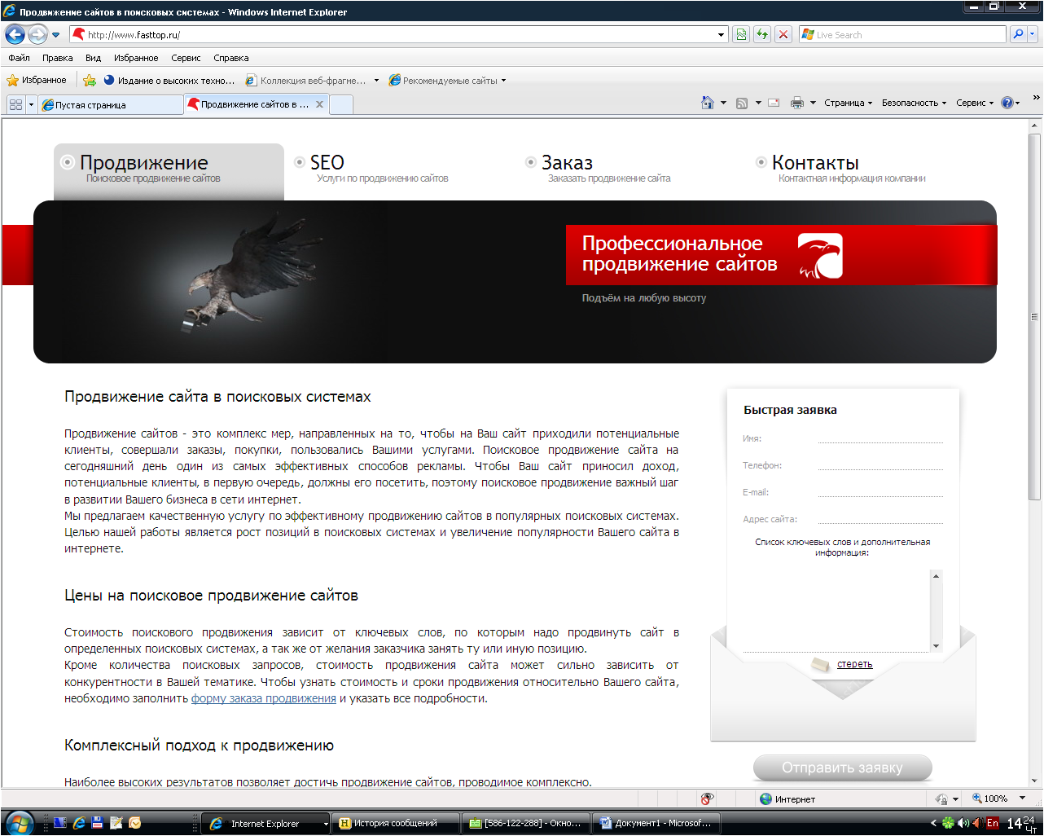Image resolution: width=1044 pixels, height=836 pixels.
Task: Click the Телефон input field
Action: coord(880,463)
